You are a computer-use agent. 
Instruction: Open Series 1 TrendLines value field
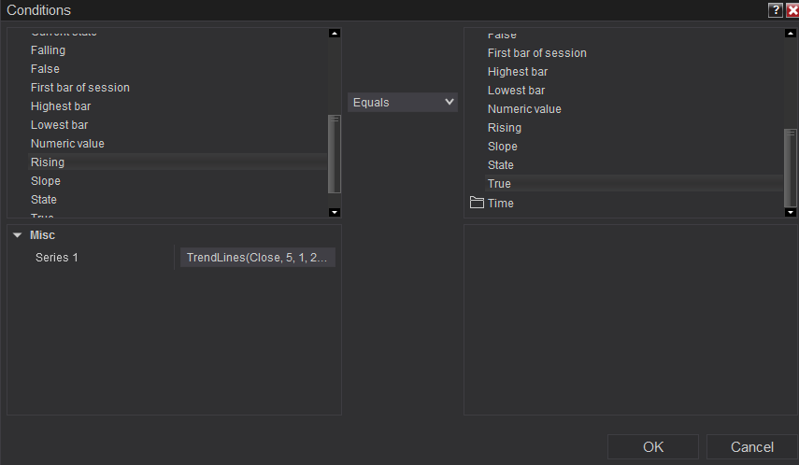point(257,257)
